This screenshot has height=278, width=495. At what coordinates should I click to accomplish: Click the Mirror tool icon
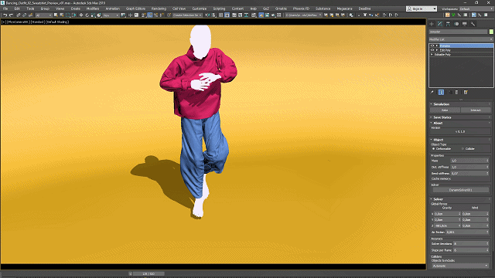coord(207,15)
